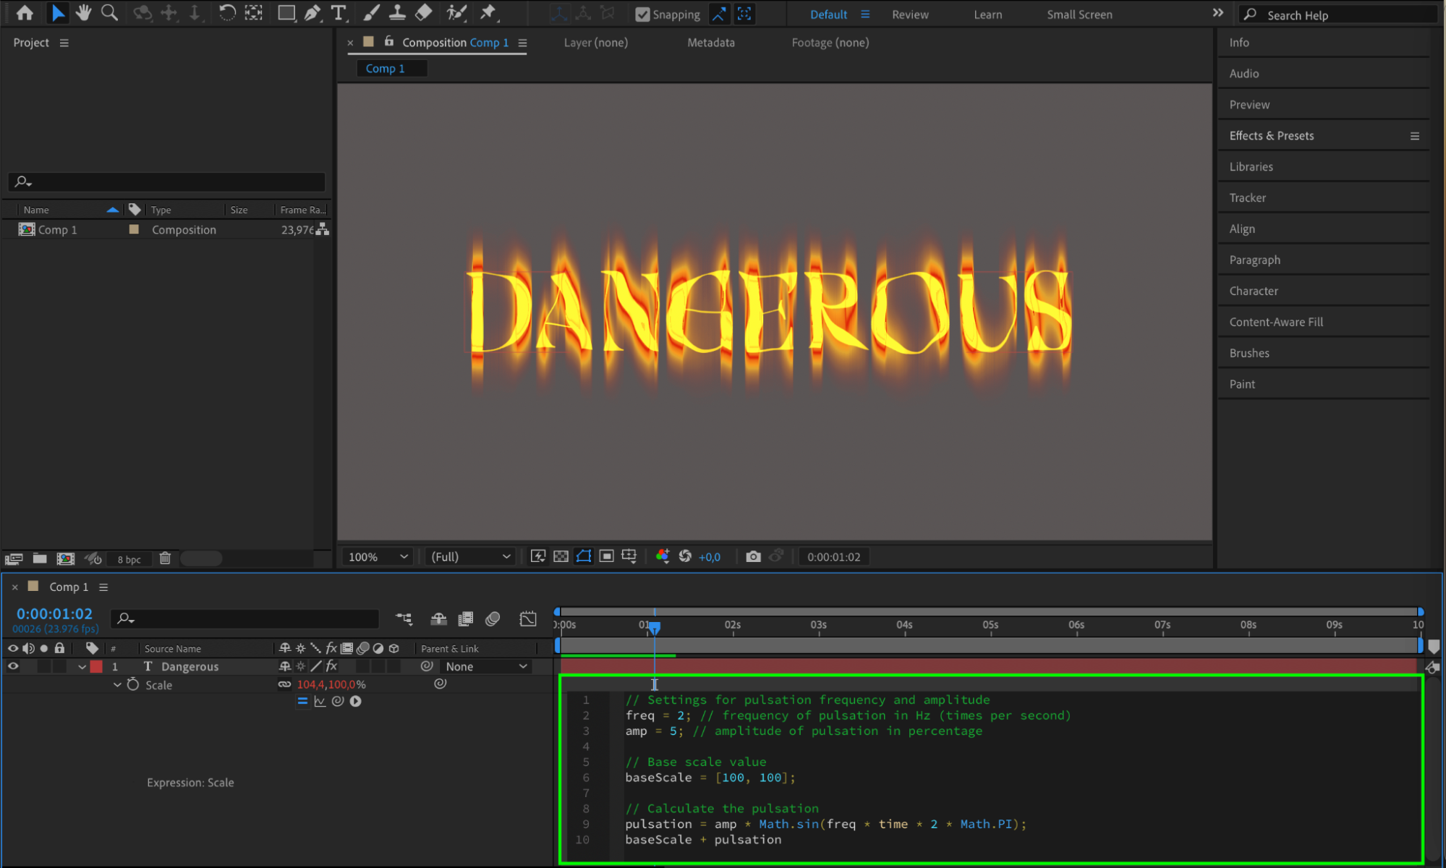Select the Rotation tool
The height and width of the screenshot is (868, 1446).
pyautogui.click(x=226, y=13)
